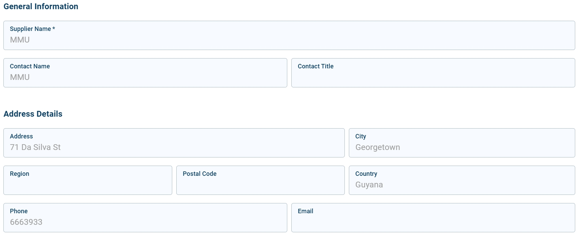Click the Supplier Name input field
The image size is (581, 235).
(289, 40)
